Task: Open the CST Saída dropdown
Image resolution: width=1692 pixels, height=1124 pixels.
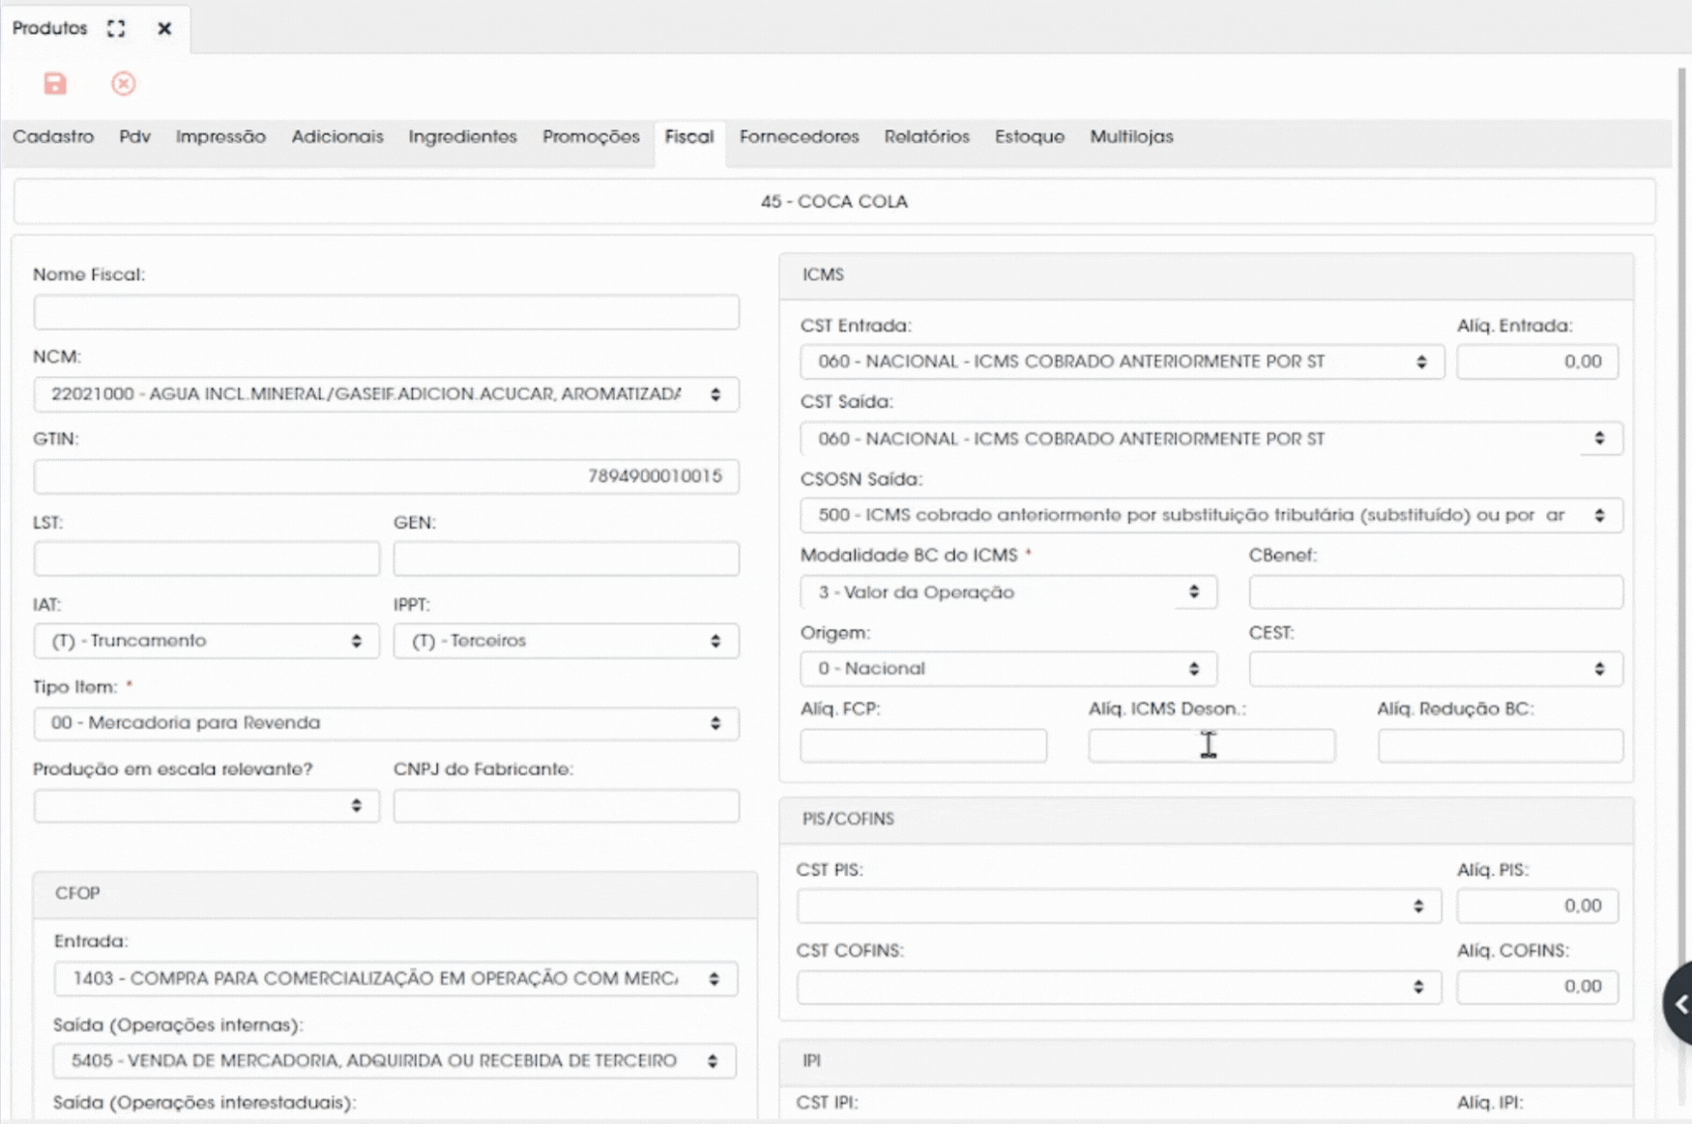Action: [x=1211, y=439]
